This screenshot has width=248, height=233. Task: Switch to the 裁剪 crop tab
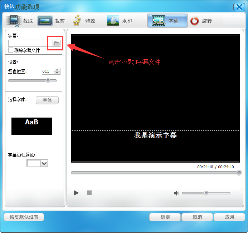[52, 21]
